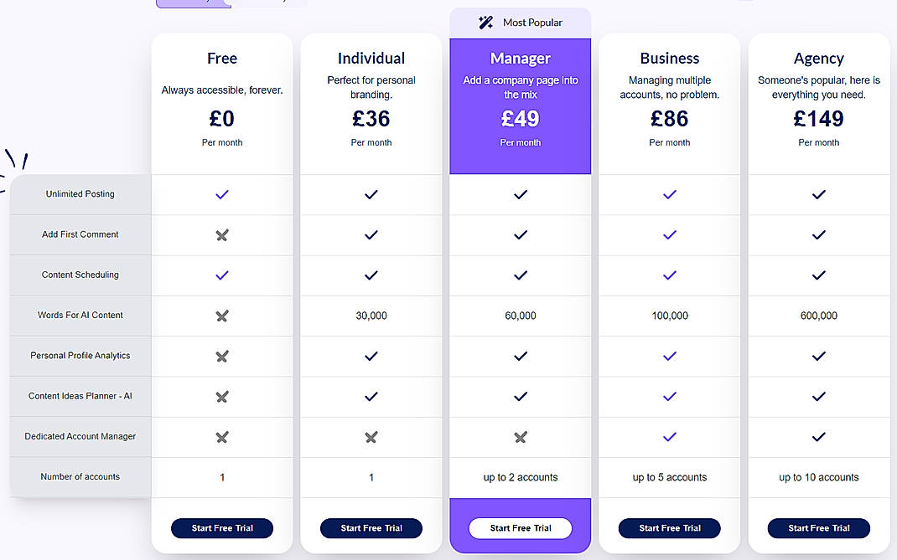Viewport: 897px width, 560px height.
Task: Click Start Free Trial under the Free plan
Action: pos(221,528)
